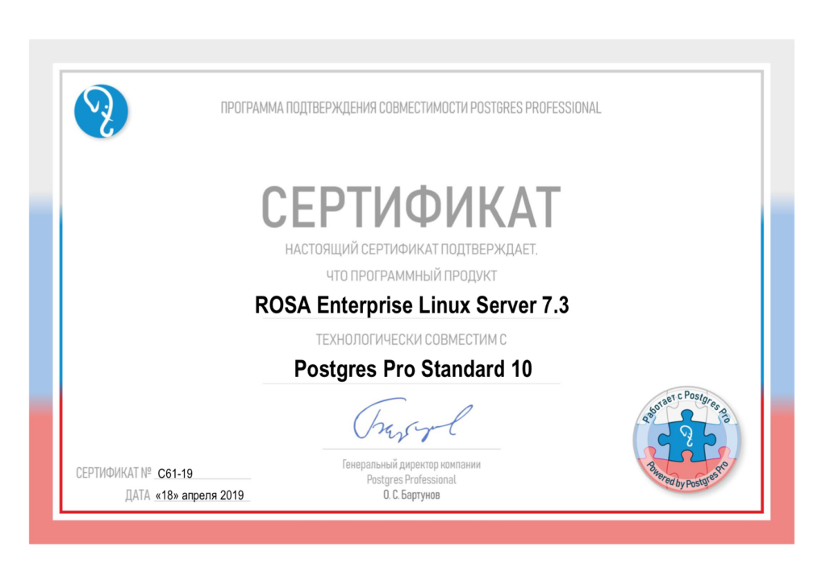Image resolution: width=826 pixels, height=580 pixels.
Task: Select the certificate number 'C61-19'
Action: (x=175, y=474)
